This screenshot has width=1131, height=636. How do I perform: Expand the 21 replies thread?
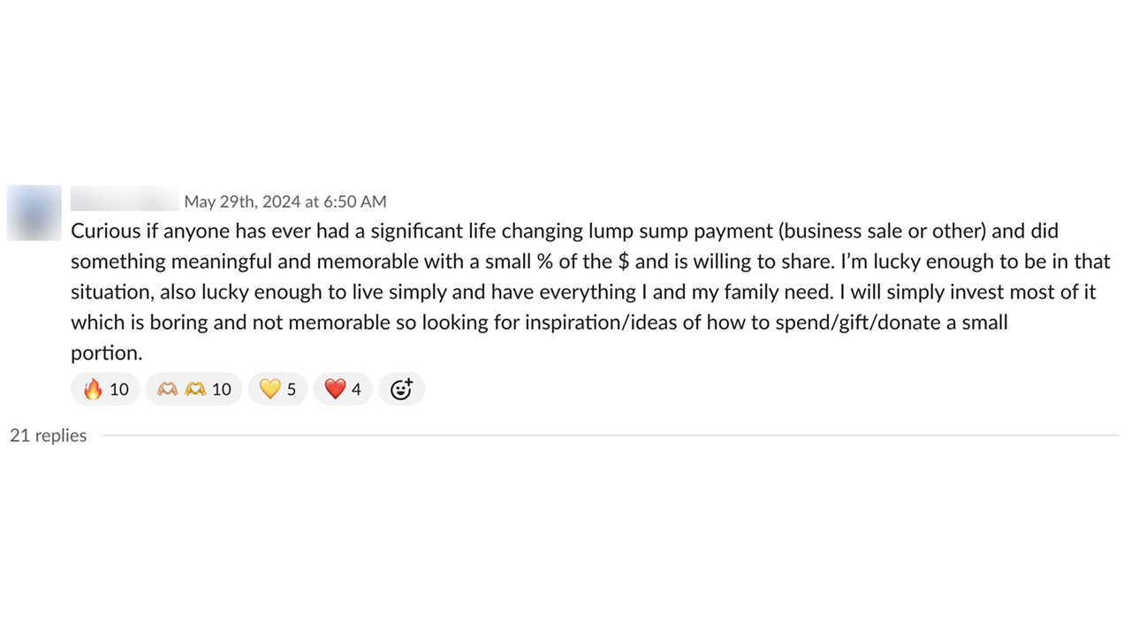[x=49, y=435]
